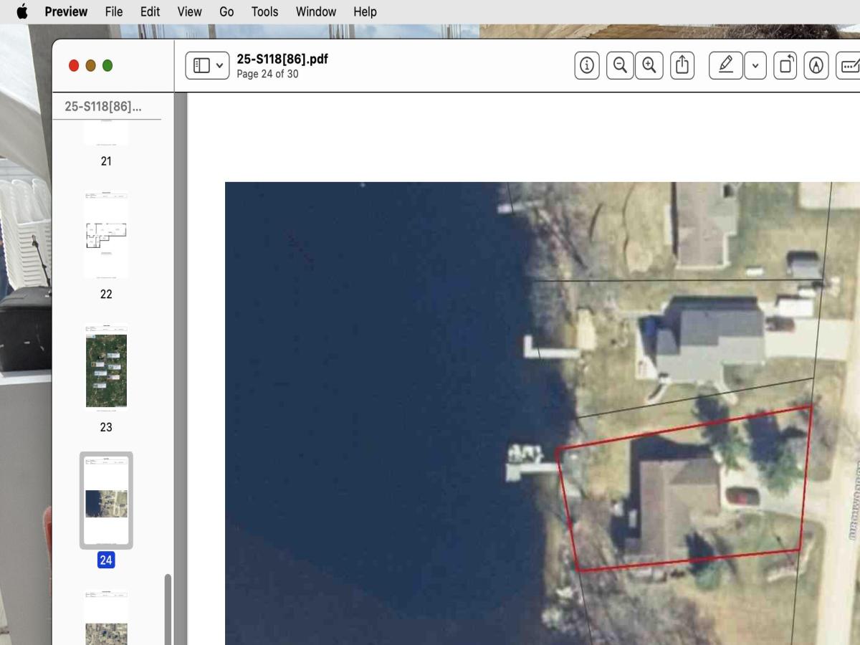Click the page number 23 label
This screenshot has width=860, height=645.
pos(106,427)
